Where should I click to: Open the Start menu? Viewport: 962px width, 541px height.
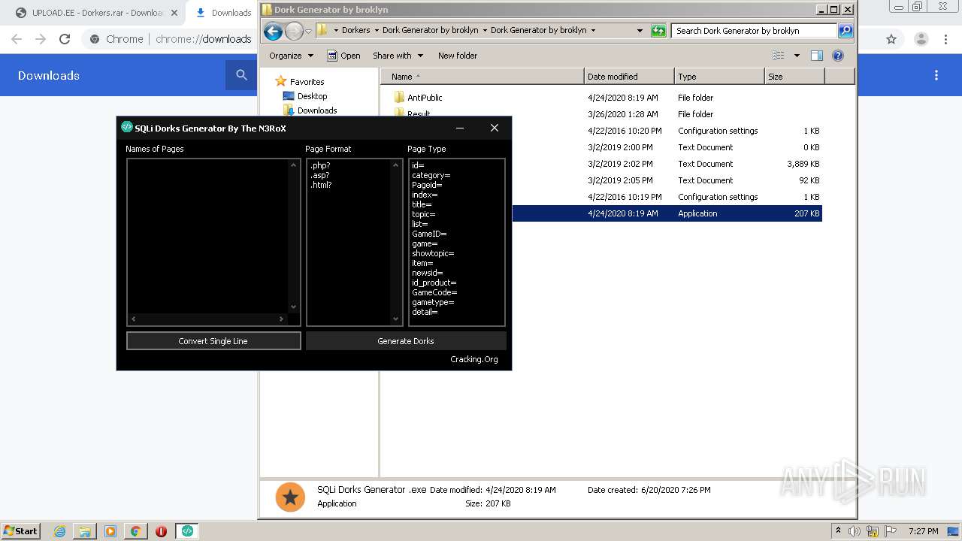click(x=21, y=530)
